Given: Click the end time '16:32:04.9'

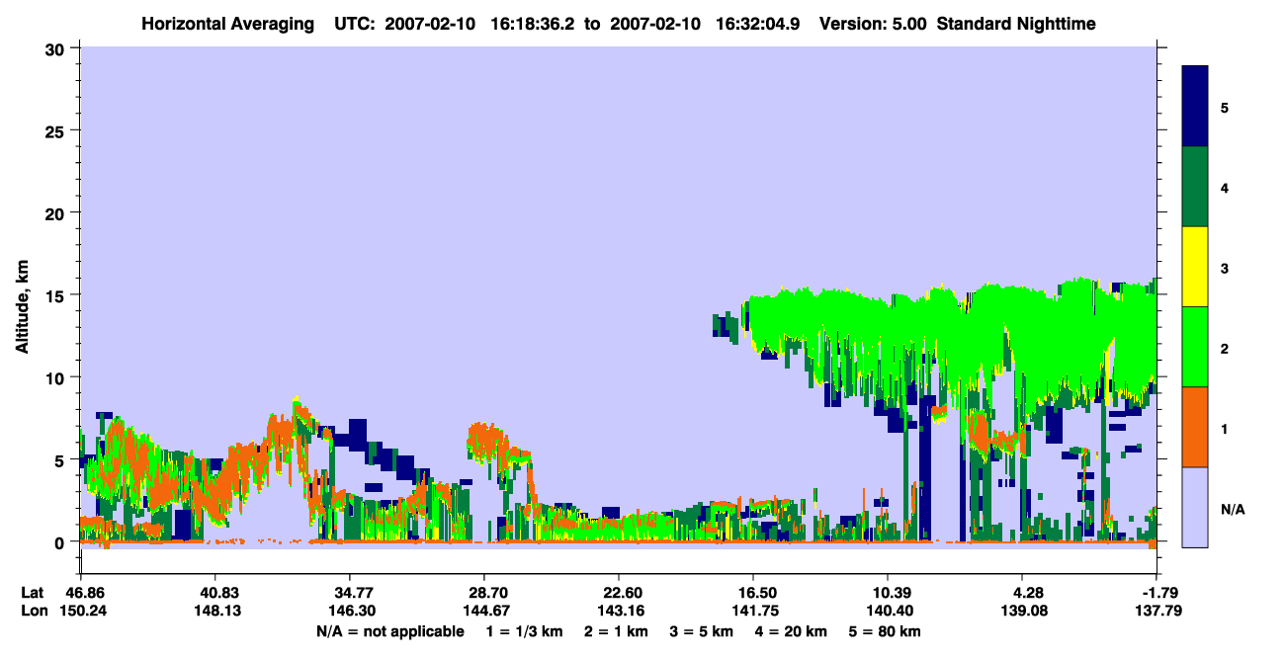Looking at the screenshot, I should click(758, 23).
